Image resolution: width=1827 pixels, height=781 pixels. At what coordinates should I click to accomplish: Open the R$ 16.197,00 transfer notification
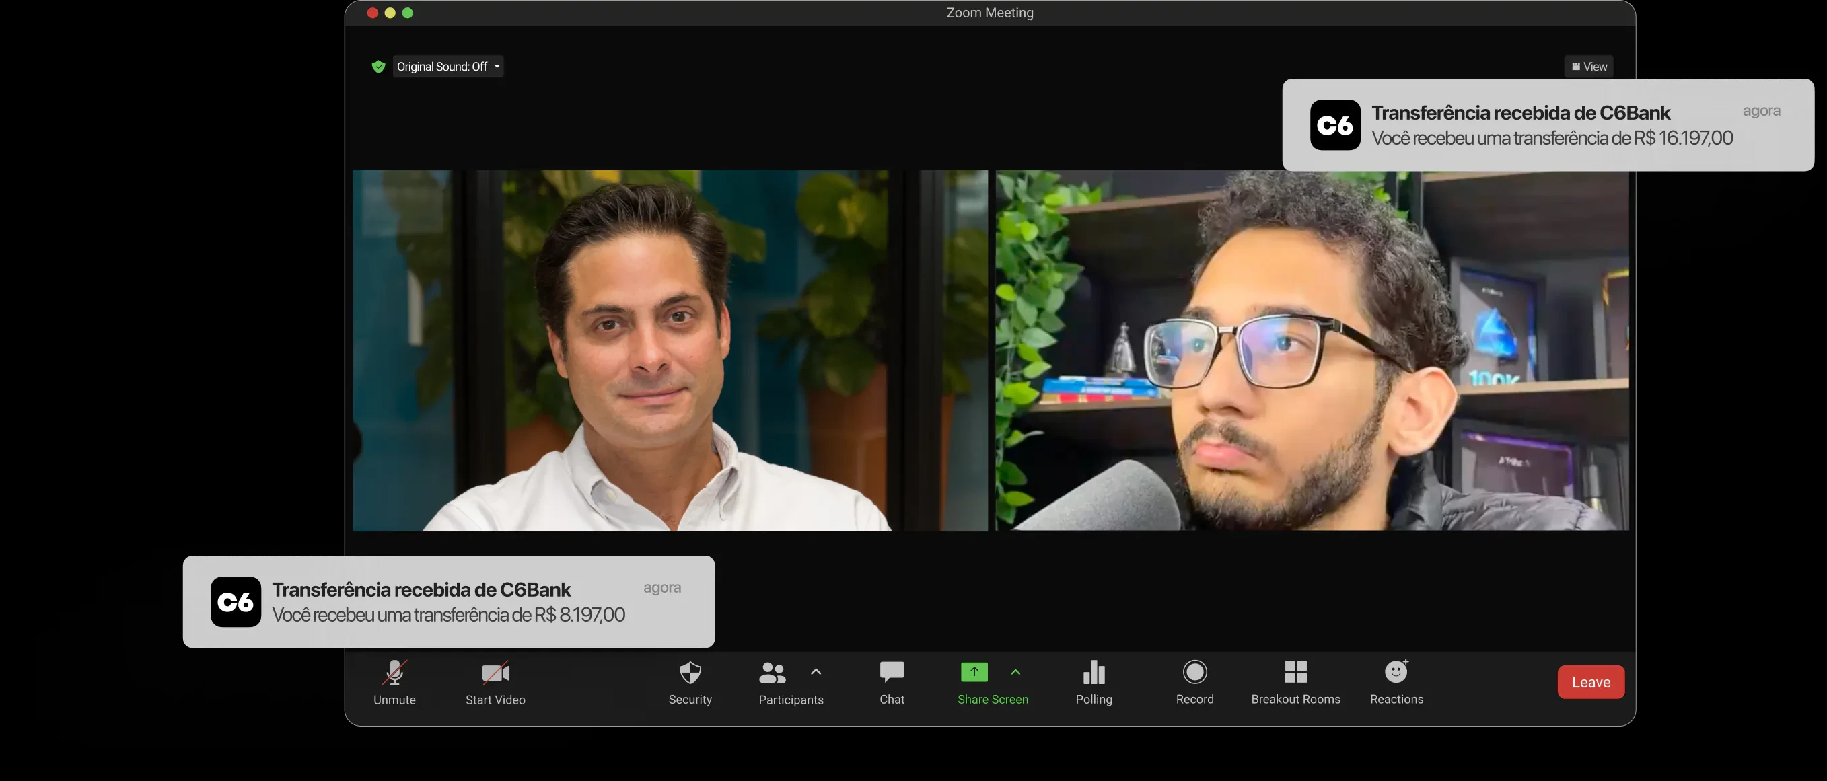pos(1548,124)
